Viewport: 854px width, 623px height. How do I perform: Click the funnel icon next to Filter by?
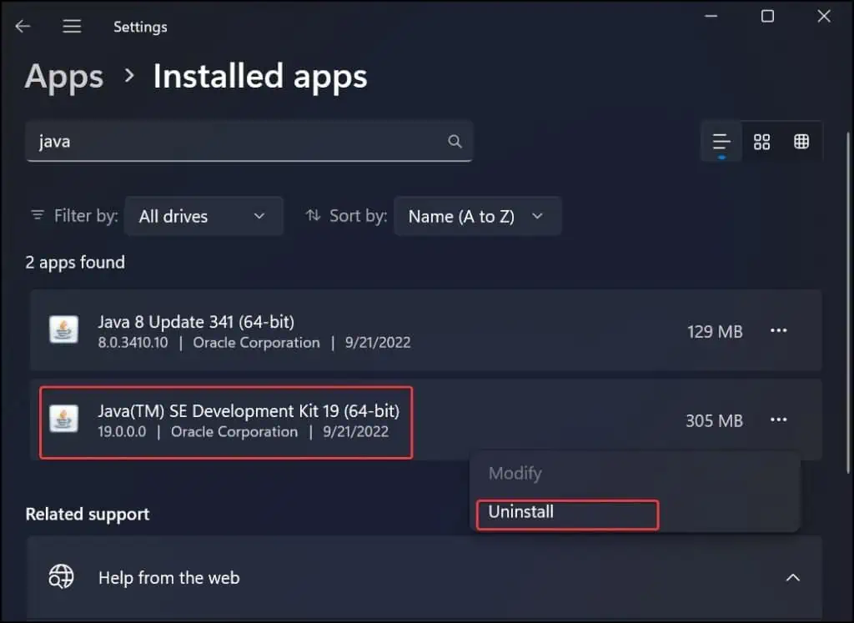coord(38,215)
